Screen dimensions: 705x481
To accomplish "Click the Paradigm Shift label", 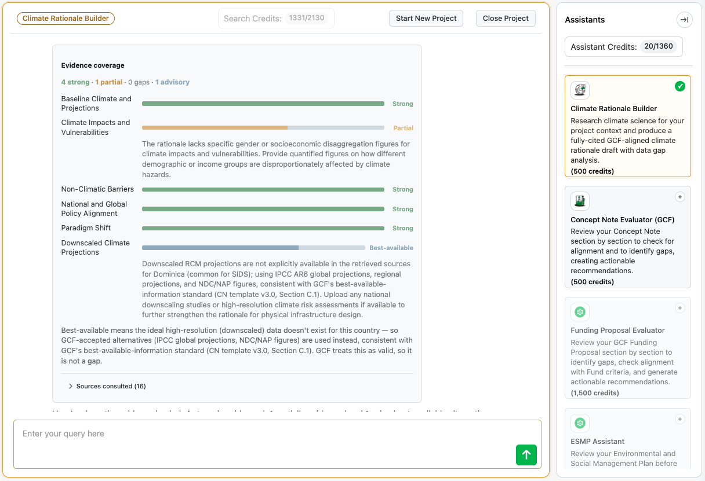I will tap(86, 228).
